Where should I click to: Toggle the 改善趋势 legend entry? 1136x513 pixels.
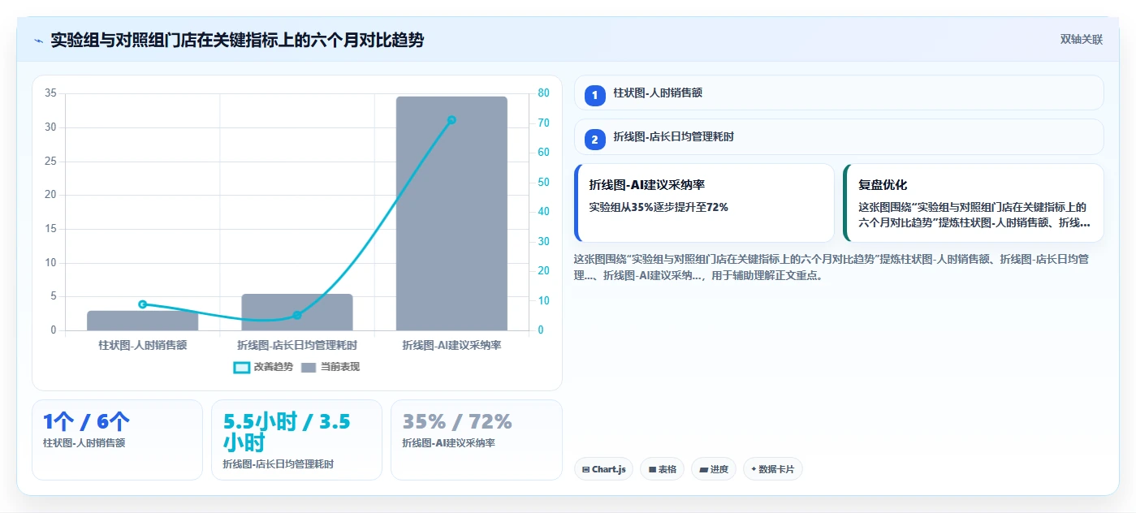(x=263, y=367)
